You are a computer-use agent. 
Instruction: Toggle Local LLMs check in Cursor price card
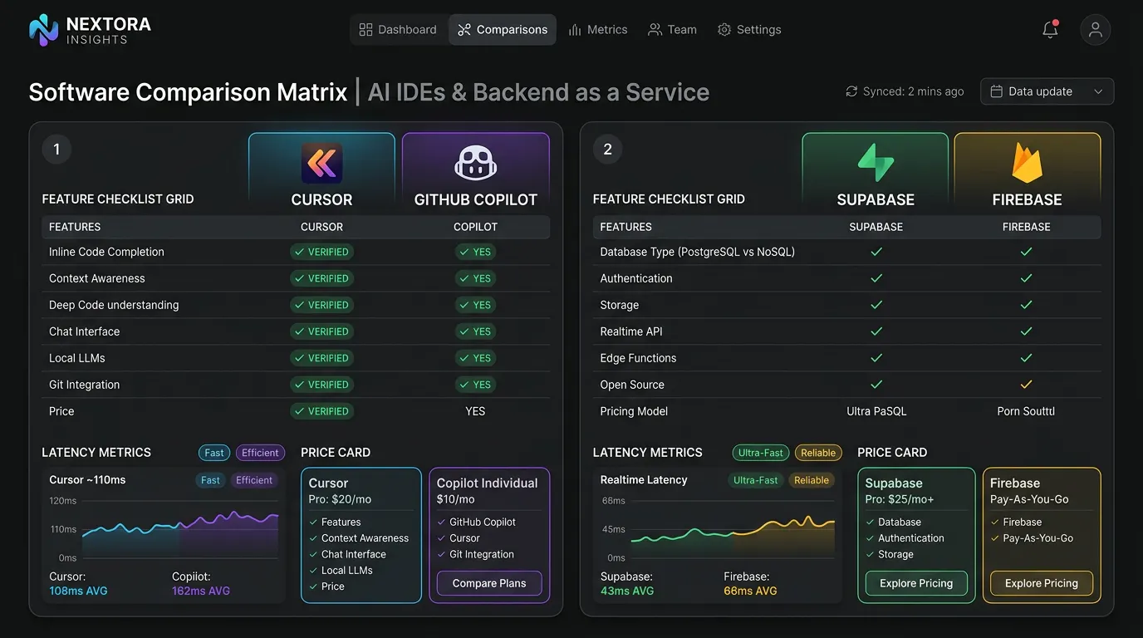[x=313, y=571]
